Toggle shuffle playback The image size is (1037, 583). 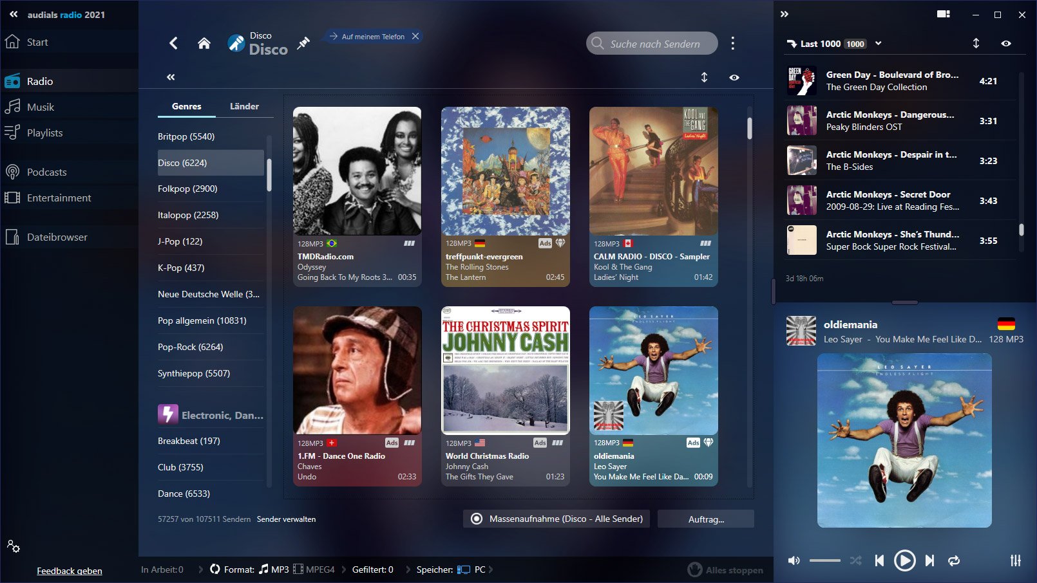[855, 560]
